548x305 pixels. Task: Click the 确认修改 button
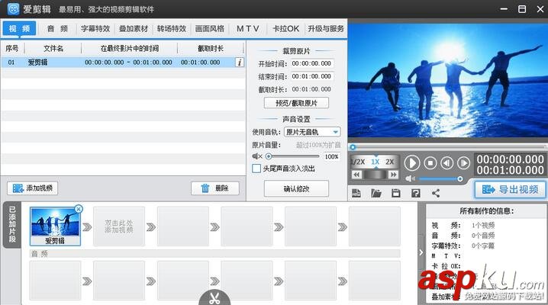(296, 189)
